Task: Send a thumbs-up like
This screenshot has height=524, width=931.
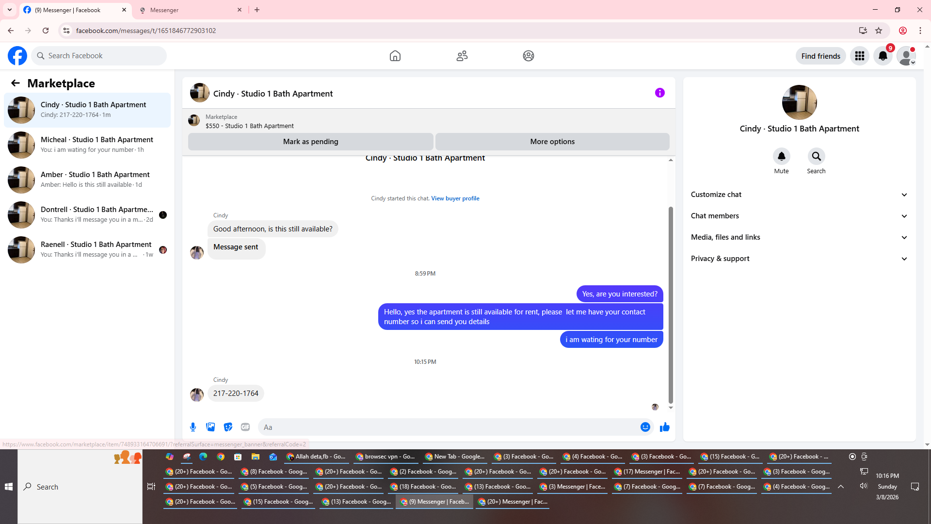Action: (x=664, y=427)
